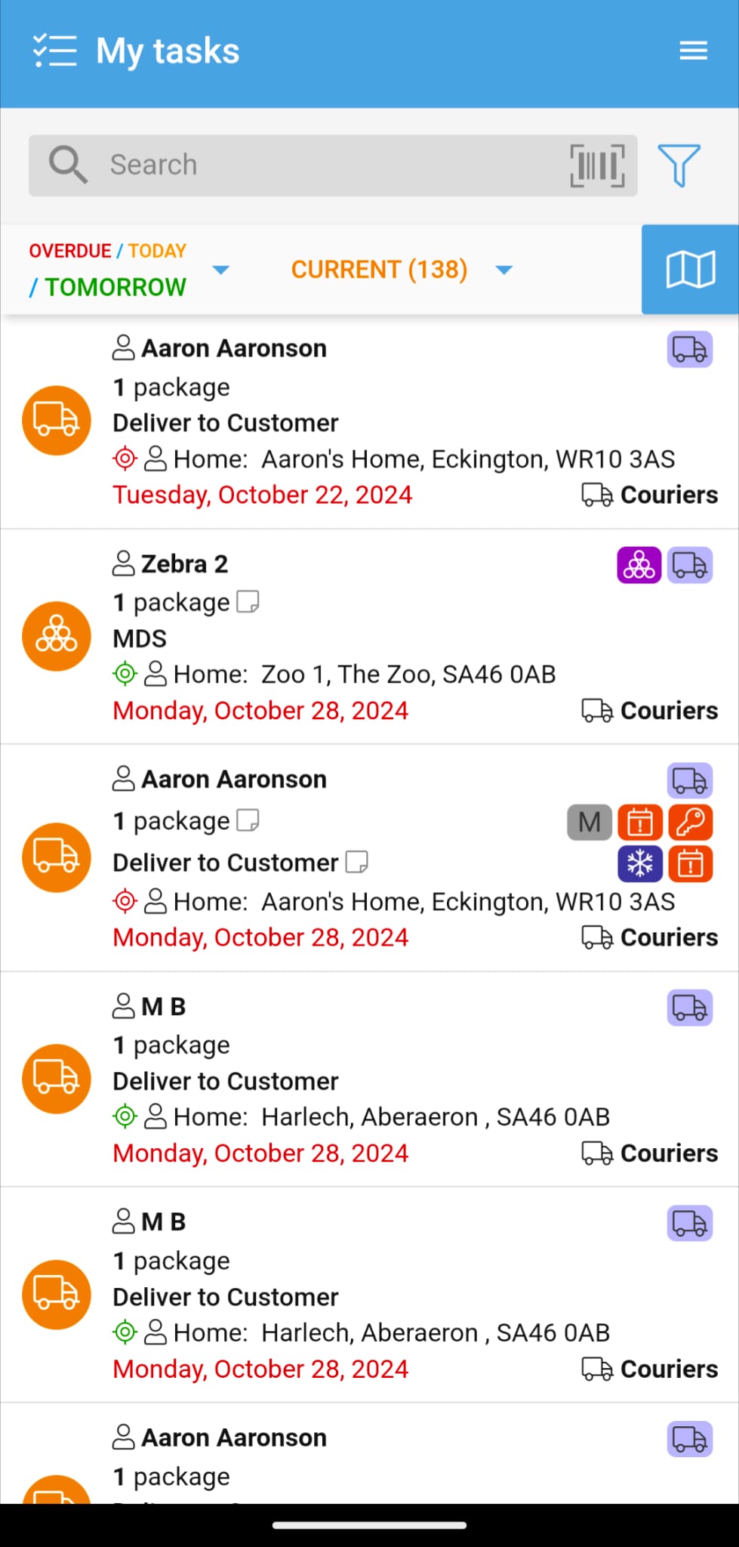Tap the purple MDS badge on Zebra 2
The width and height of the screenshot is (739, 1547).
639,565
